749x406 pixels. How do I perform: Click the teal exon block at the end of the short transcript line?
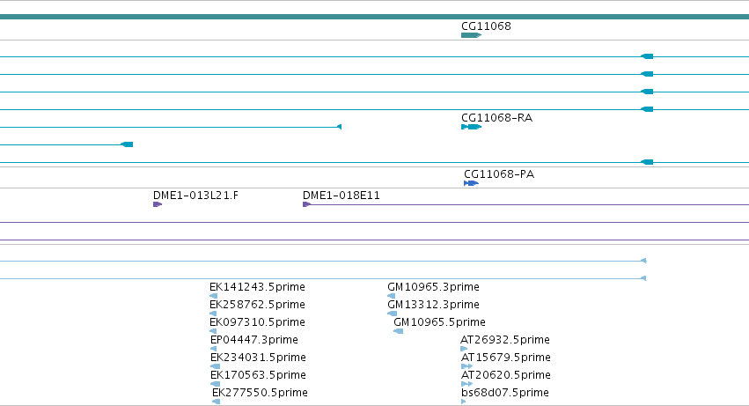pyautogui.click(x=127, y=144)
